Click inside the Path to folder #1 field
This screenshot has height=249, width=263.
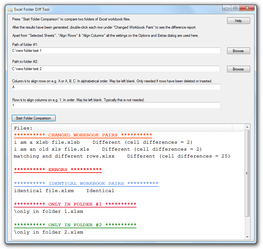click(x=116, y=51)
